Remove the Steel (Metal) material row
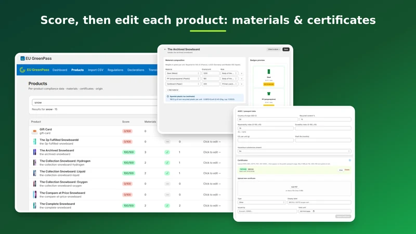 pos(242,73)
